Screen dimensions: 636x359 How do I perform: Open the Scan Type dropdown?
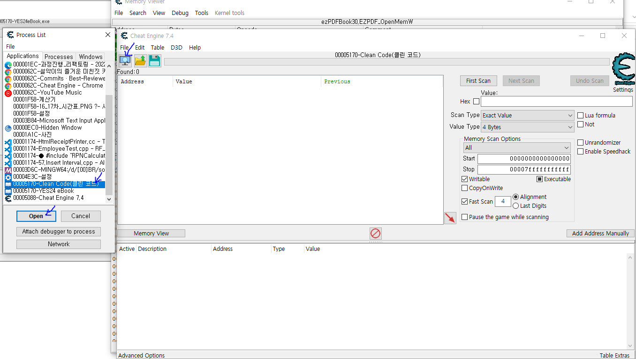(x=528, y=116)
